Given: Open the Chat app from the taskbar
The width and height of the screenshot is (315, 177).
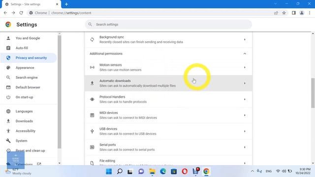Looking at the screenshot, I should tap(141, 172).
